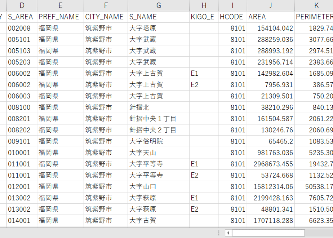
Task: Select column D header
Action: tap(22, 5)
